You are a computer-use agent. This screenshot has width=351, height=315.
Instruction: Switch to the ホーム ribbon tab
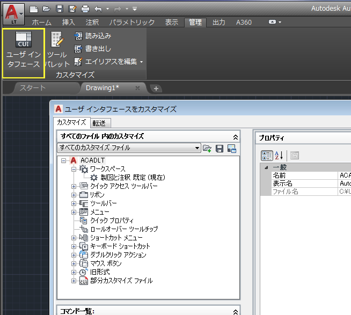tap(42, 22)
